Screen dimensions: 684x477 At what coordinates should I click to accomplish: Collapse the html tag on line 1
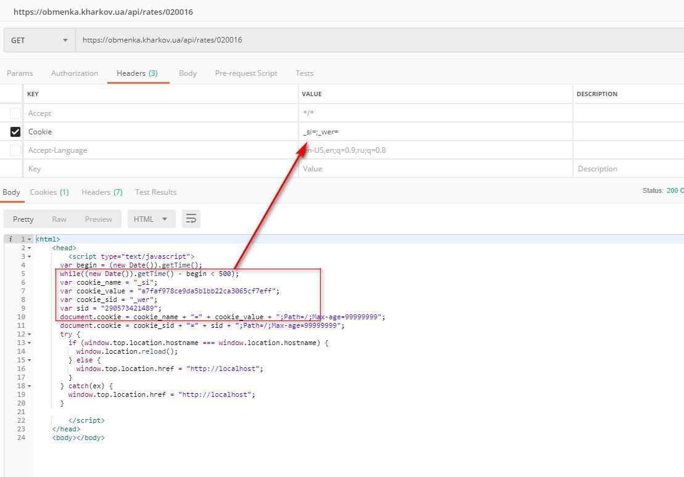pos(30,239)
